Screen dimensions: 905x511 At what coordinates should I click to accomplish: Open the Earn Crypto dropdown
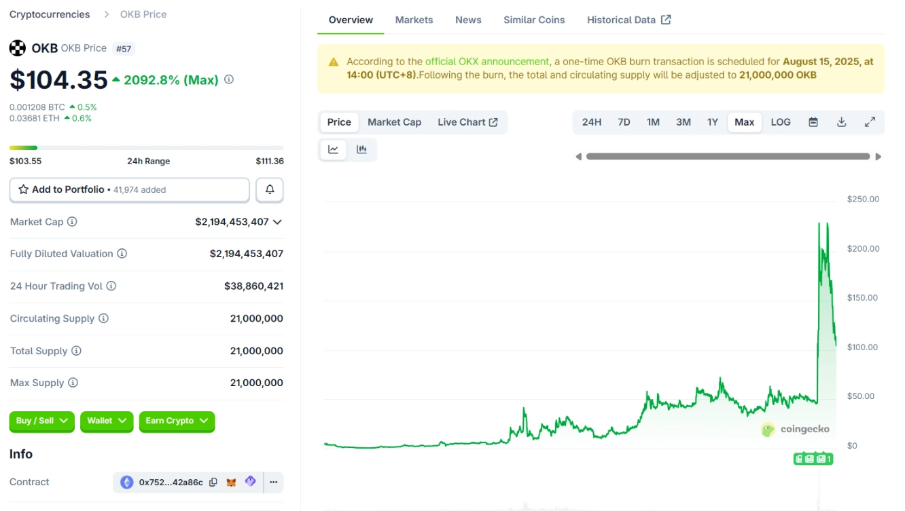tap(177, 421)
